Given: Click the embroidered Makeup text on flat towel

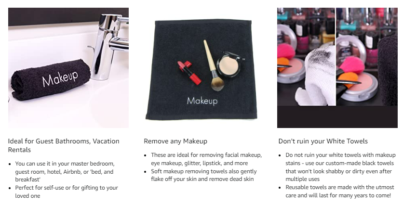Looking at the screenshot, I should [x=202, y=101].
